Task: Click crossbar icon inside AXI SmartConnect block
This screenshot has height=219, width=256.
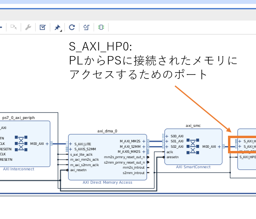Action: pyautogui.click(x=193, y=147)
